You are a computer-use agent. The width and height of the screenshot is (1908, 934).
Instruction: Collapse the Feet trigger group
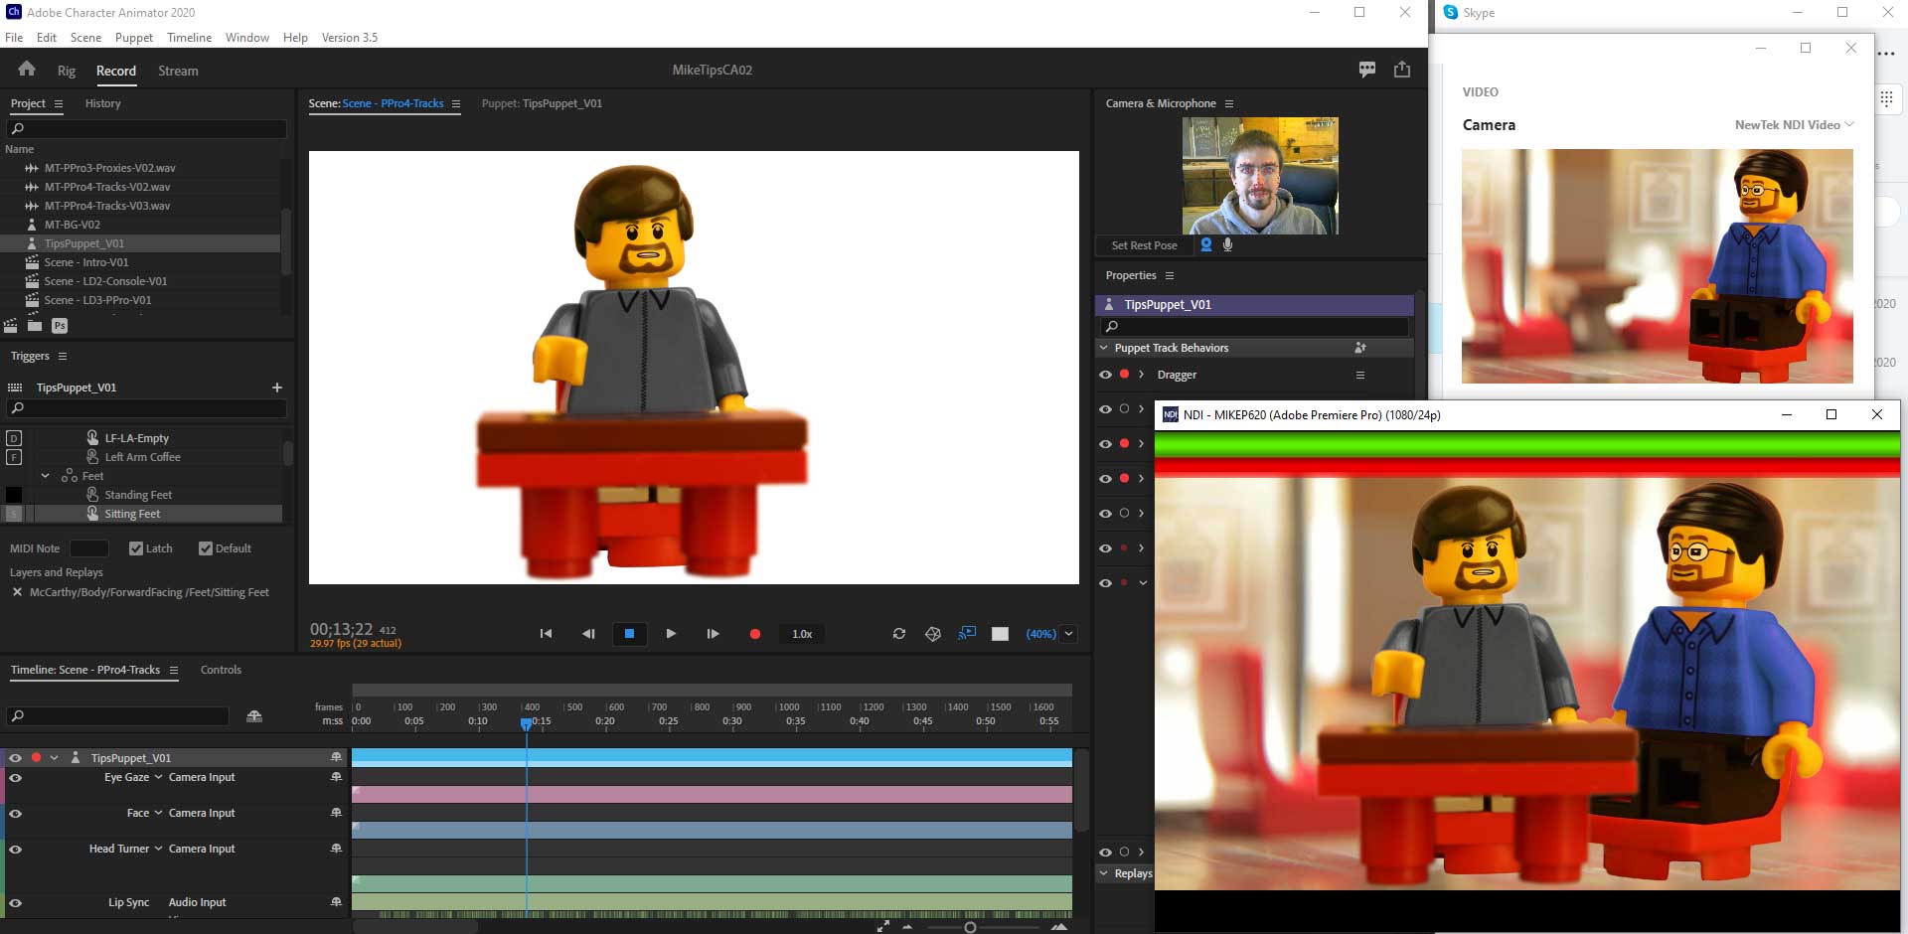[x=45, y=476]
